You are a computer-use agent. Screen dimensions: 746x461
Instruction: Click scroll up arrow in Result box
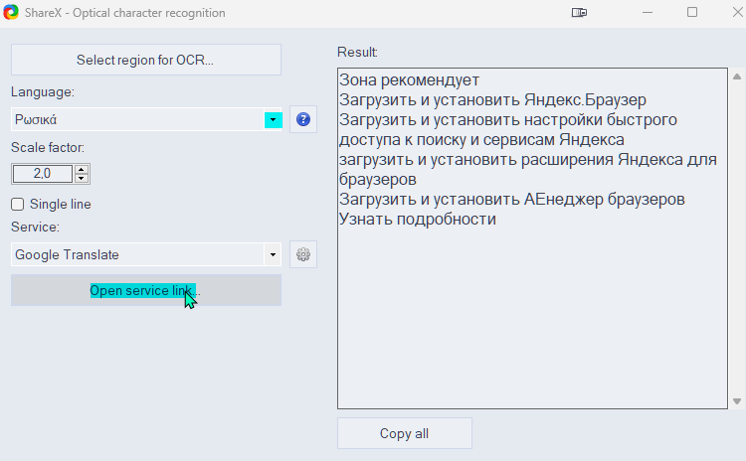[737, 77]
